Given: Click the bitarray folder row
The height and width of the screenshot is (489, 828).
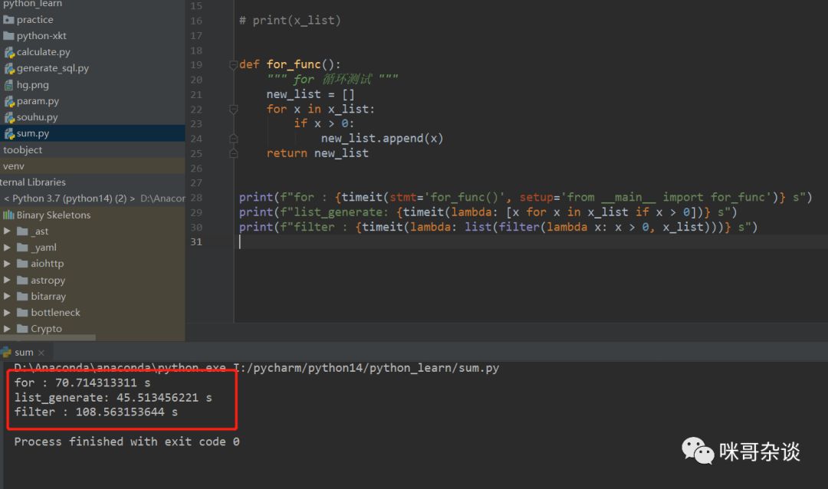Looking at the screenshot, I should point(93,297).
